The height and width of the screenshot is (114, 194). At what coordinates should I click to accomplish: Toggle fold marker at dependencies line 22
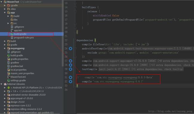coord(75,40)
